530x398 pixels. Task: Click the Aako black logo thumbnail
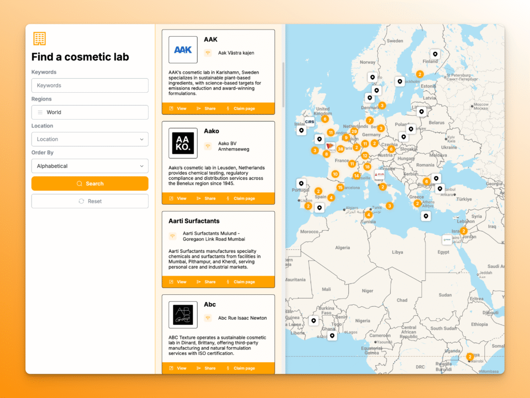click(183, 143)
